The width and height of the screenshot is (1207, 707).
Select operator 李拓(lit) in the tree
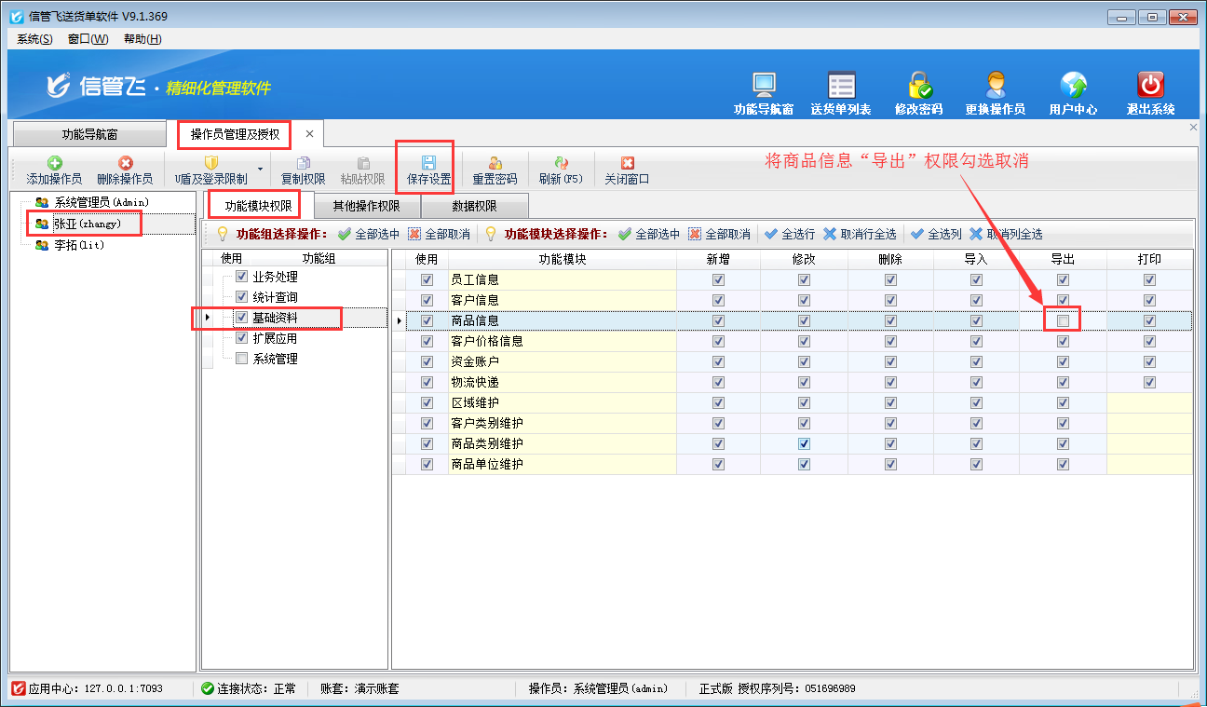78,245
